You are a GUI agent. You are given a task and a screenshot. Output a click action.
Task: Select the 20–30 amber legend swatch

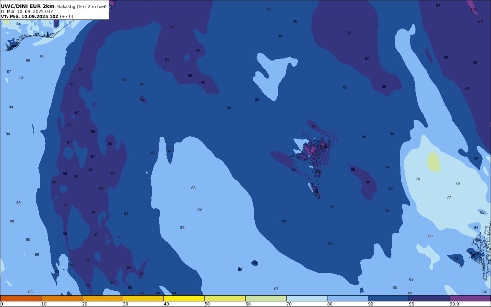click(102, 298)
